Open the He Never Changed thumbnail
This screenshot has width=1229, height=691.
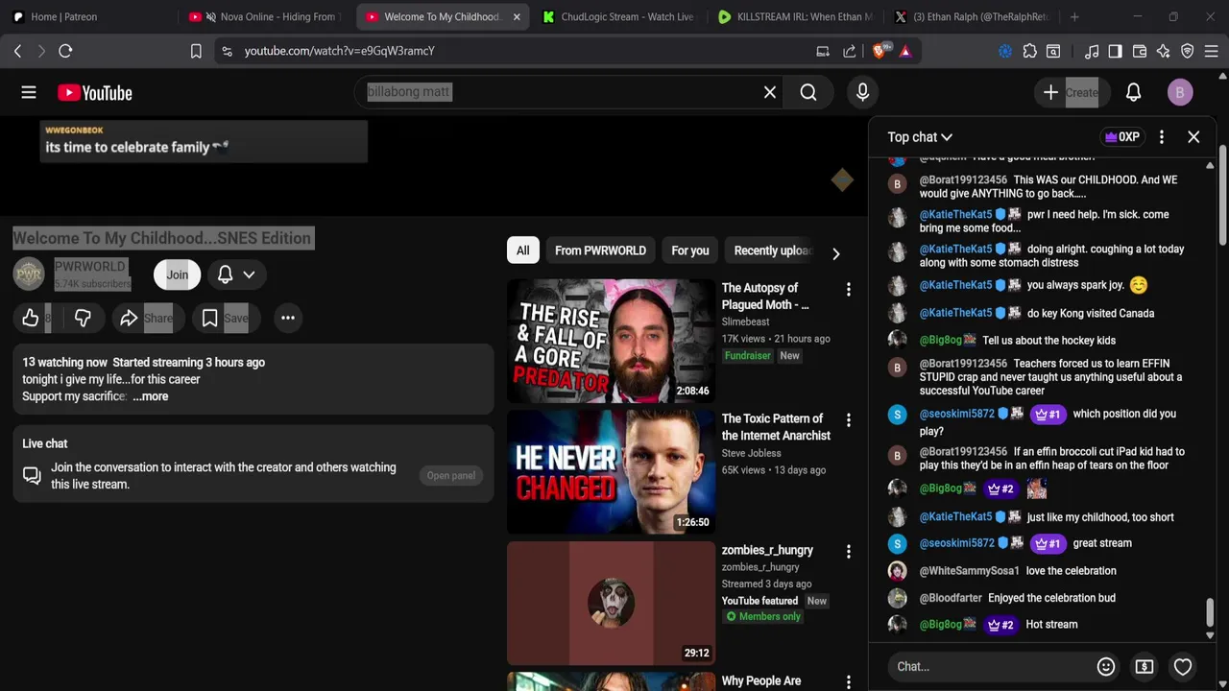[611, 472]
